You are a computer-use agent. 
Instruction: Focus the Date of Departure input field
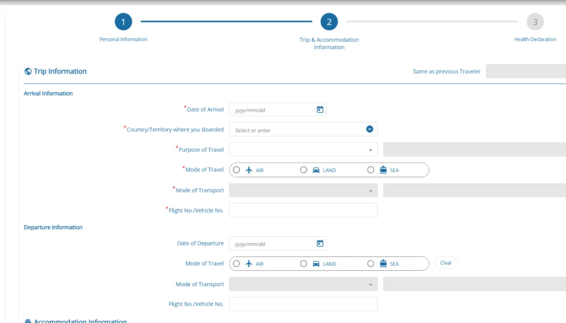click(x=277, y=244)
